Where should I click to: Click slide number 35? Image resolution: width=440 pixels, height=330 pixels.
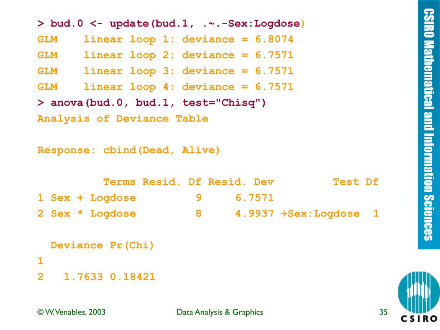pos(383,312)
